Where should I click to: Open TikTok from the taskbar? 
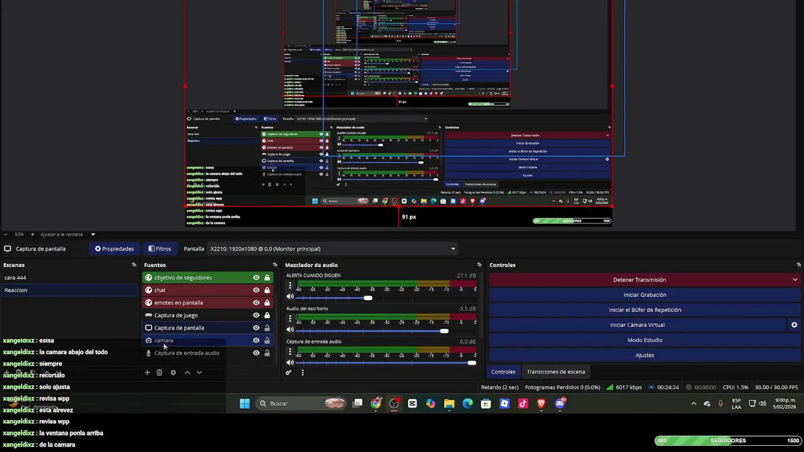[523, 404]
